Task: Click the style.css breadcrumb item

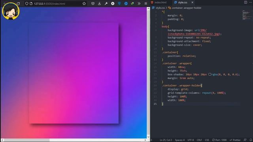Action: [160, 8]
